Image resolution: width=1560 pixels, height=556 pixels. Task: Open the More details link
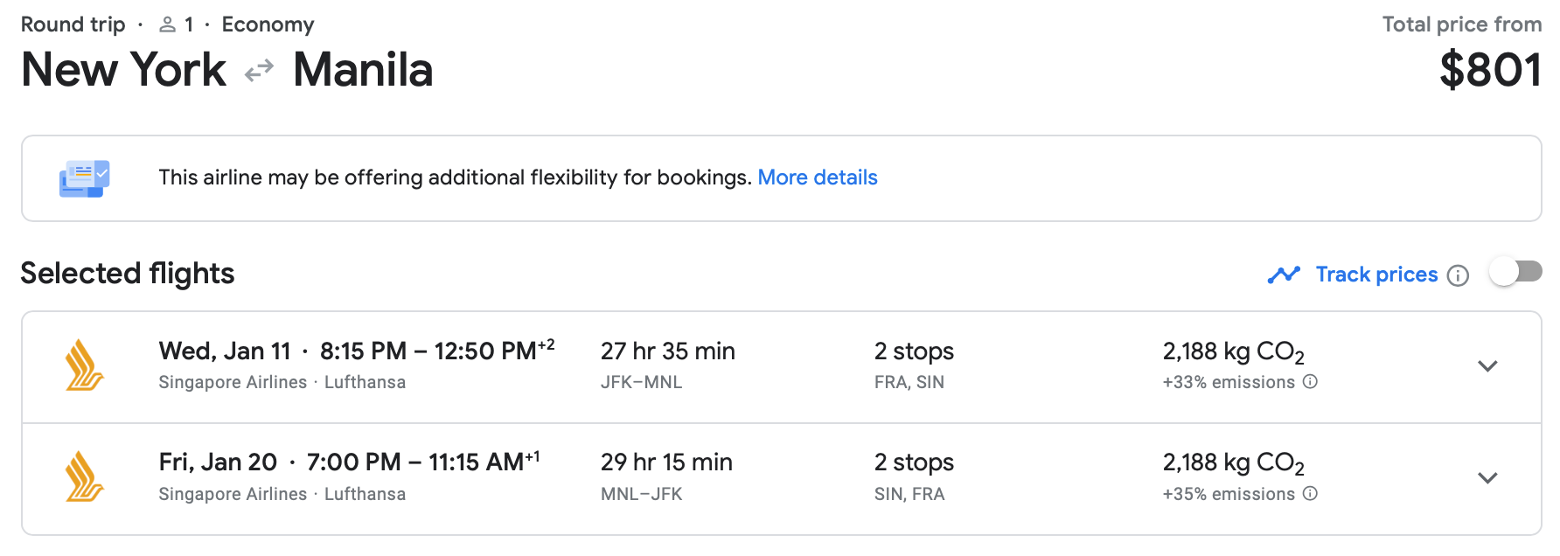[x=817, y=177]
